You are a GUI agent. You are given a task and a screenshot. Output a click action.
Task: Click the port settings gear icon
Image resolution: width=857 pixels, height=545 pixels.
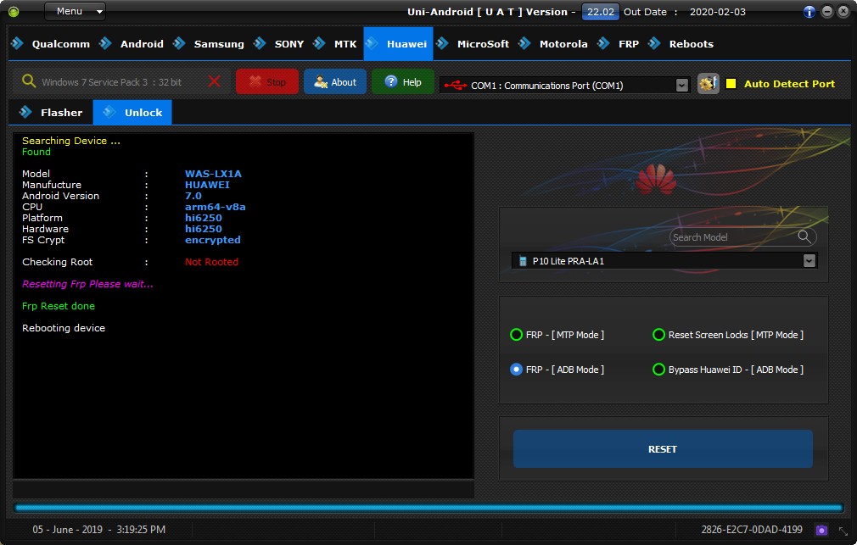[708, 84]
